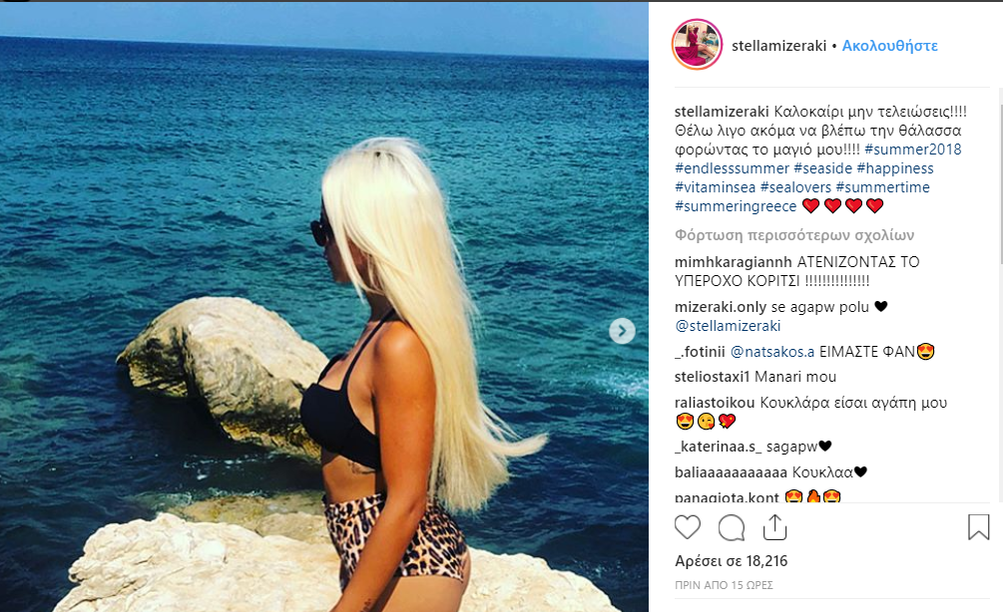Open the @natsakos.a mention
This screenshot has height=612, width=1003.
click(772, 352)
